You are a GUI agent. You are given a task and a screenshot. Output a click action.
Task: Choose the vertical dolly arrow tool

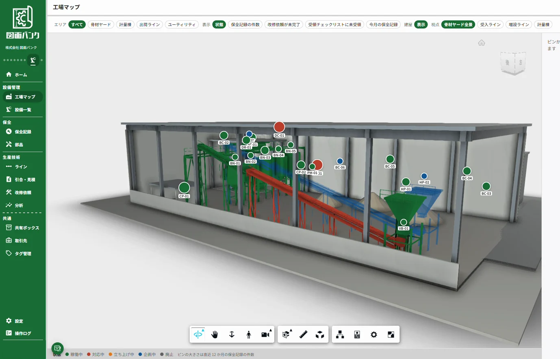pos(232,334)
